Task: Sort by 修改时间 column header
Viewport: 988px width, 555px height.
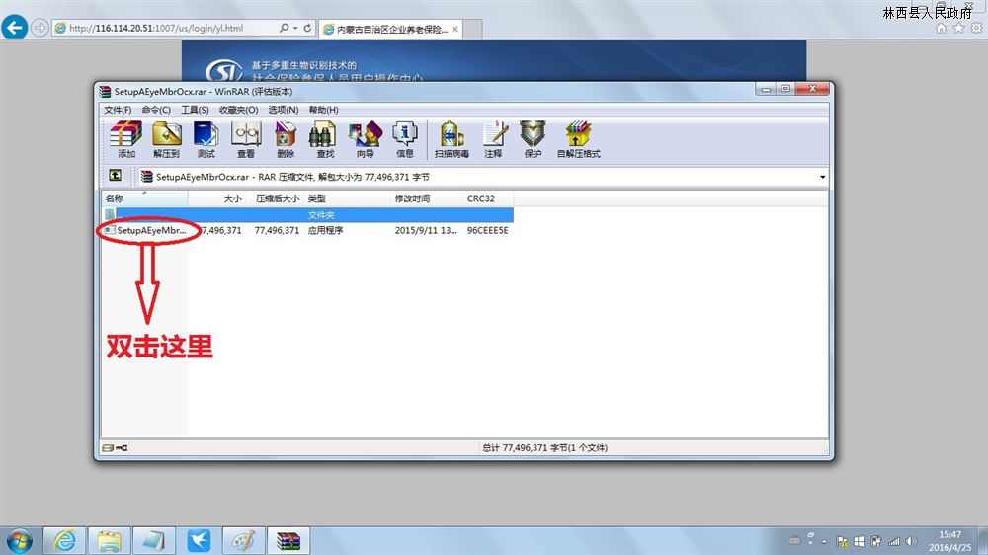Action: pyautogui.click(x=412, y=198)
